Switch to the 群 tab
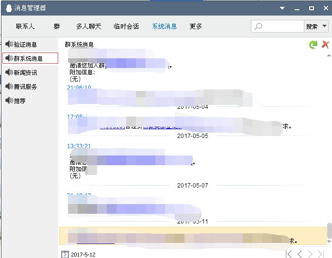Viewport: 332px width, 258px height. click(x=57, y=26)
